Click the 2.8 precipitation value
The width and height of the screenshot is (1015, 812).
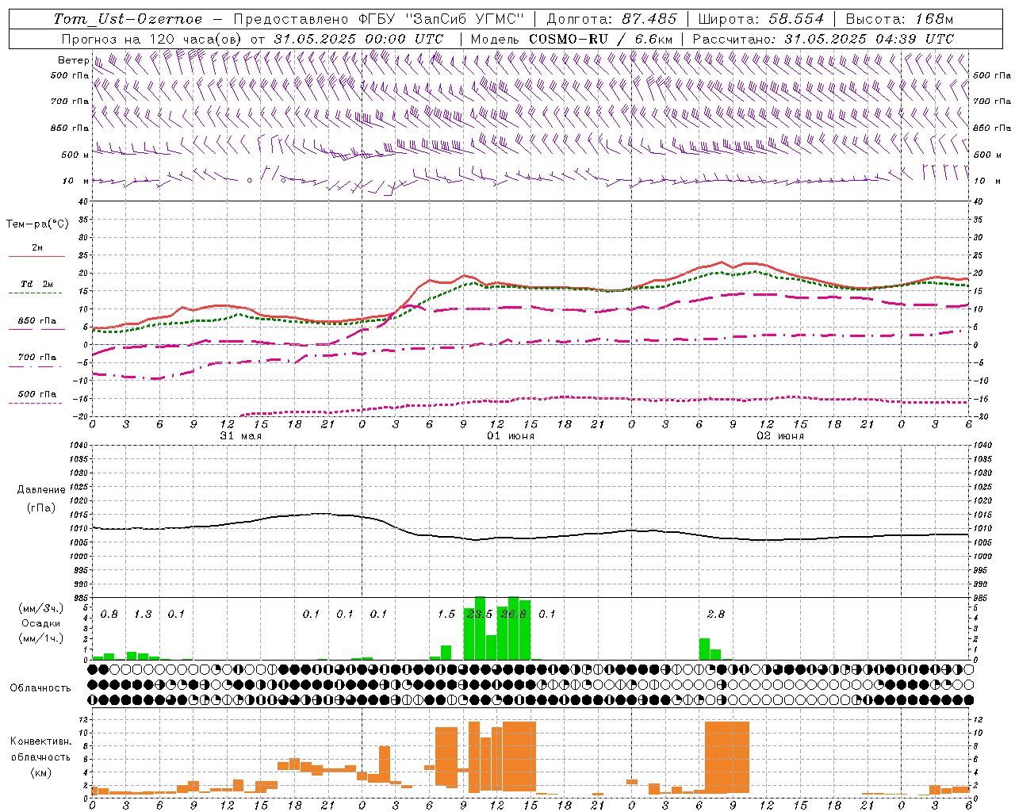(716, 615)
